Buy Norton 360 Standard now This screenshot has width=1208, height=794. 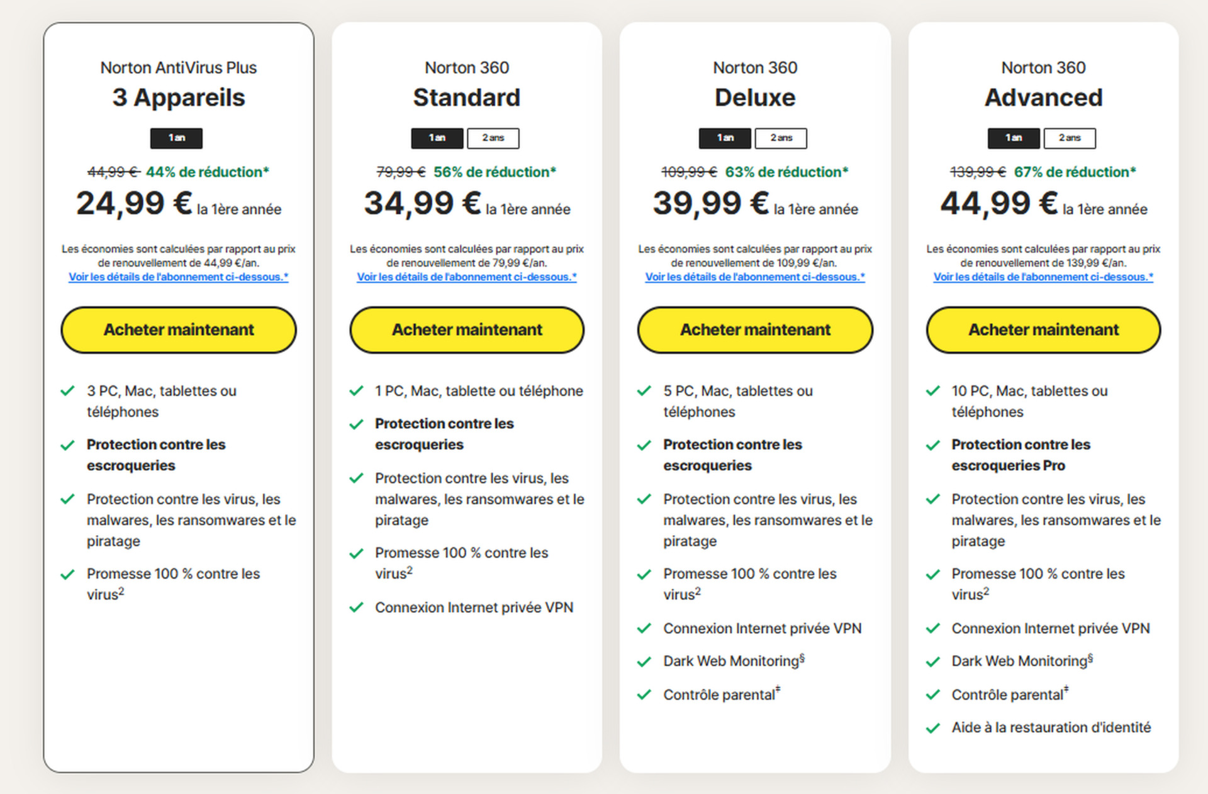click(x=467, y=330)
